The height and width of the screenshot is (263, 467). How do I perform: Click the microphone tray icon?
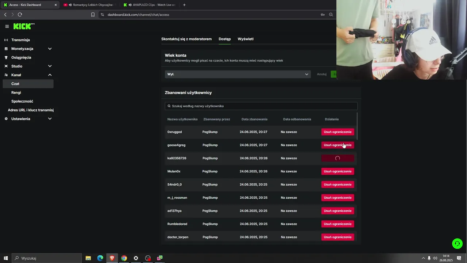pyautogui.click(x=429, y=258)
